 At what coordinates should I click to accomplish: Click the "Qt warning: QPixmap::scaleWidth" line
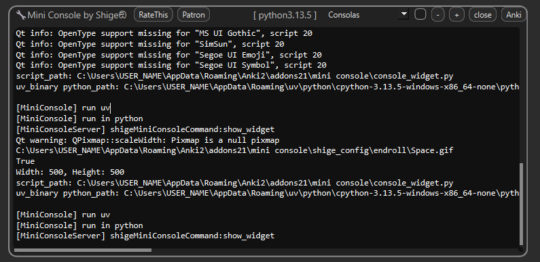click(x=148, y=140)
